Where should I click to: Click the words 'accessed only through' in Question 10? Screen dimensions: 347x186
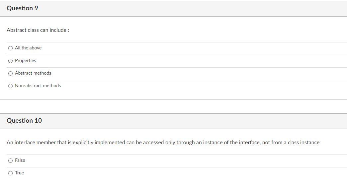point(169,143)
